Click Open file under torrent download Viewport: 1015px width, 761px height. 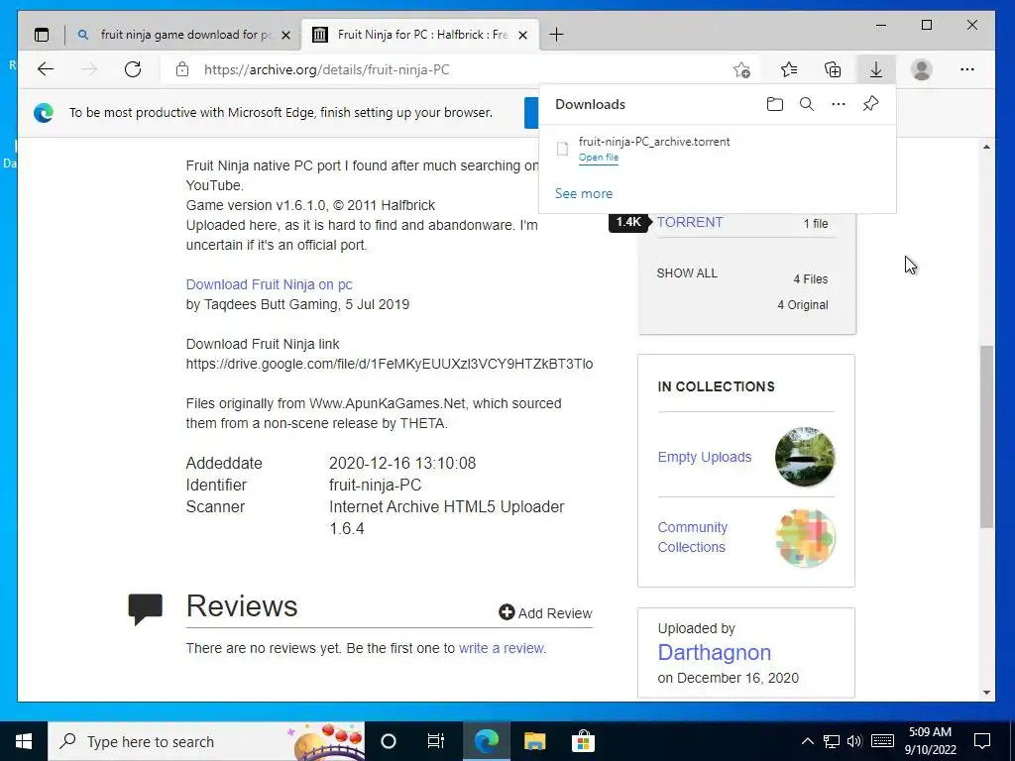[x=598, y=158]
